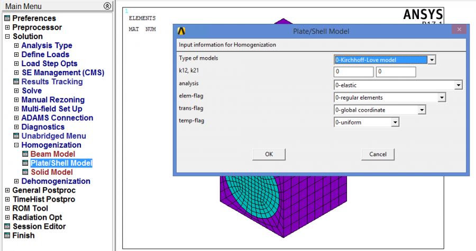Open the Type of models dropdown
476x251 pixels.
click(x=432, y=60)
